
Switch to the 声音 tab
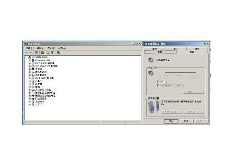click(192, 52)
